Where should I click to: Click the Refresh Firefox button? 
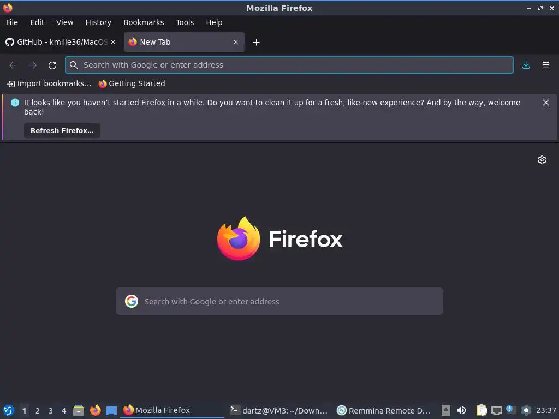[x=62, y=131]
